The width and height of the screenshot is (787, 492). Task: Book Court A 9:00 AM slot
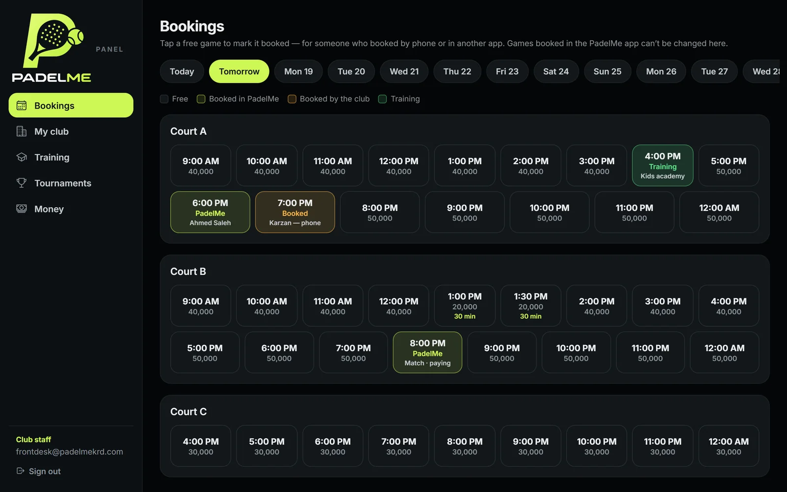(x=201, y=165)
